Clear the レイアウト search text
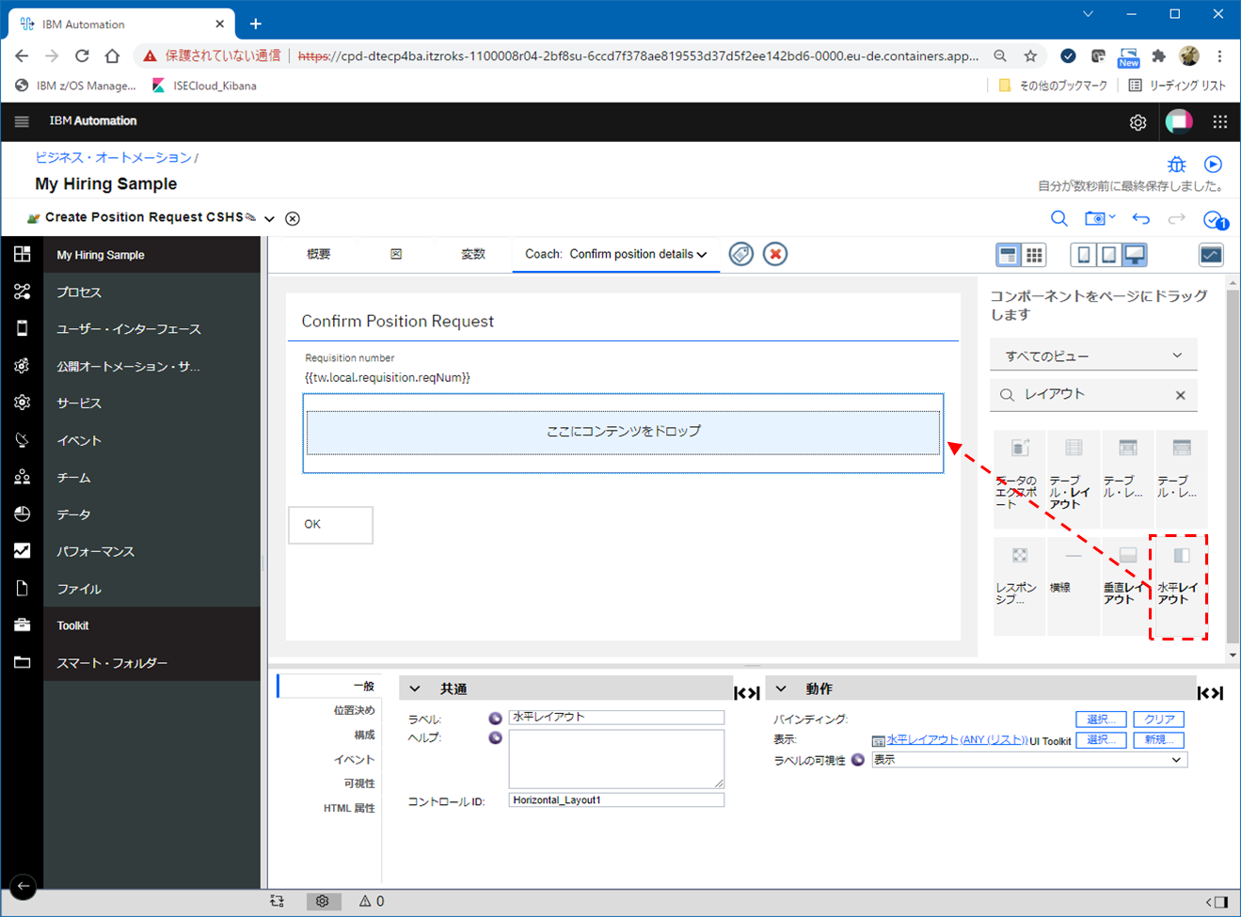This screenshot has width=1241, height=917. (x=1181, y=395)
